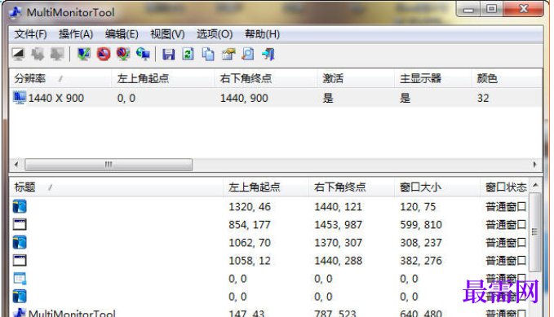This screenshot has height=317, width=554.
Task: Click the 854, 177 position cell
Action: (250, 225)
